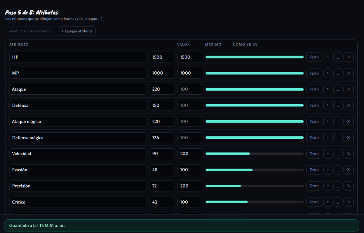
Task: Click Texto button in Defensa mágica row
Action: [314, 138]
